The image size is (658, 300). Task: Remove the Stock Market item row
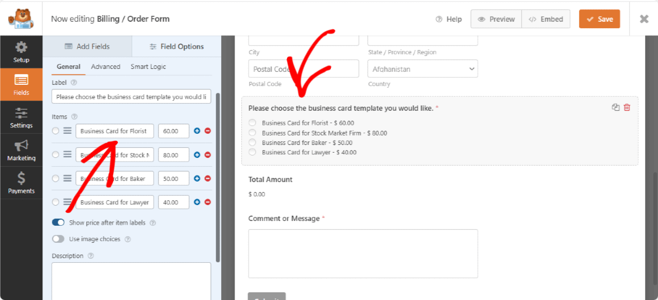pos(208,155)
